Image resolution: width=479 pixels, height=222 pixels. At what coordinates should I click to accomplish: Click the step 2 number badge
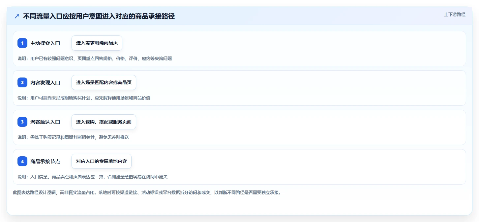(x=22, y=82)
